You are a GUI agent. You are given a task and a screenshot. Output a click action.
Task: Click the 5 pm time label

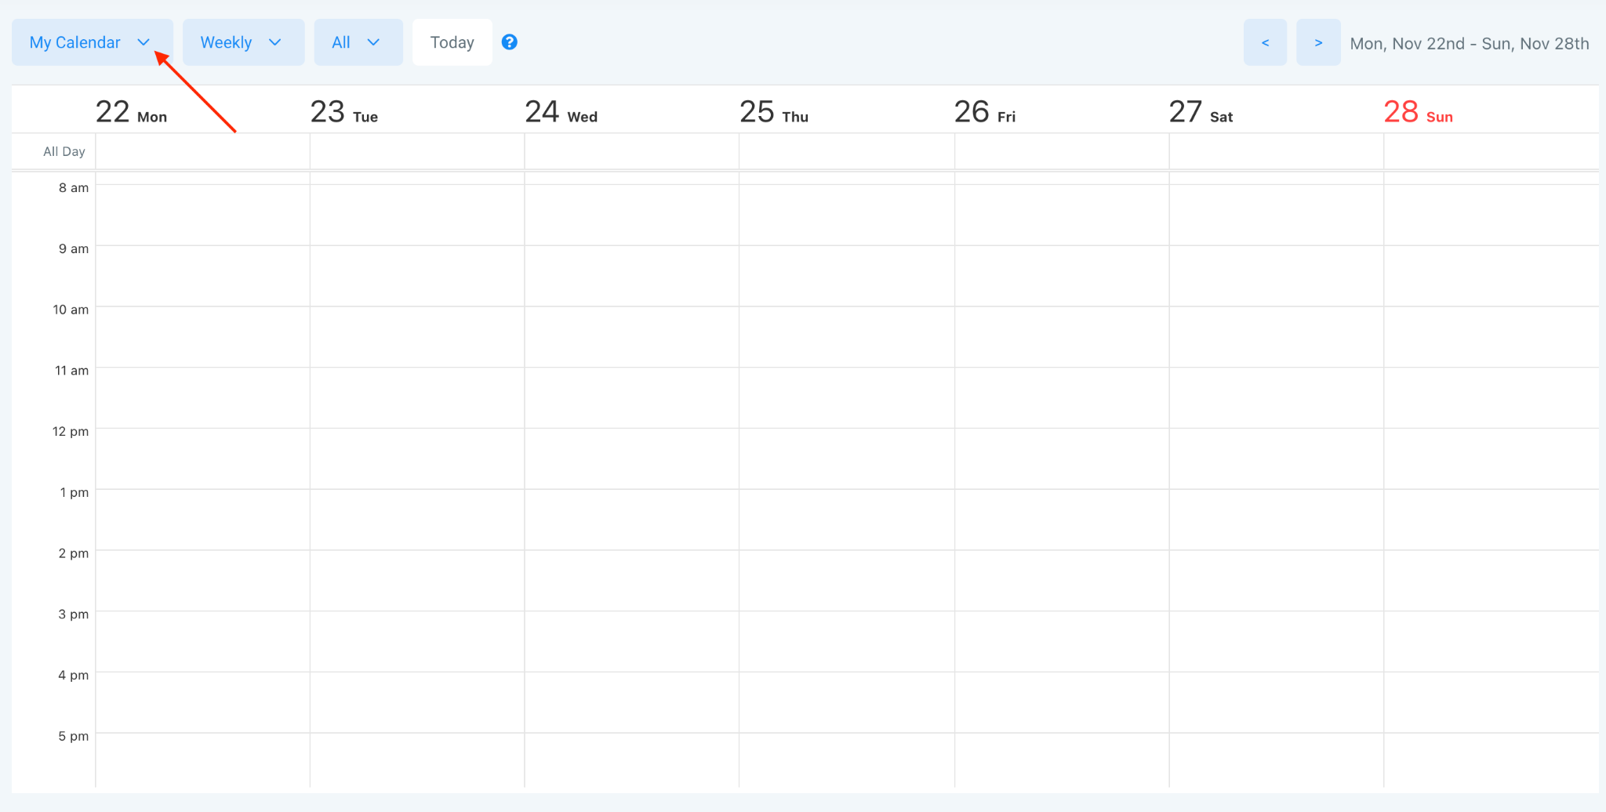(x=74, y=737)
